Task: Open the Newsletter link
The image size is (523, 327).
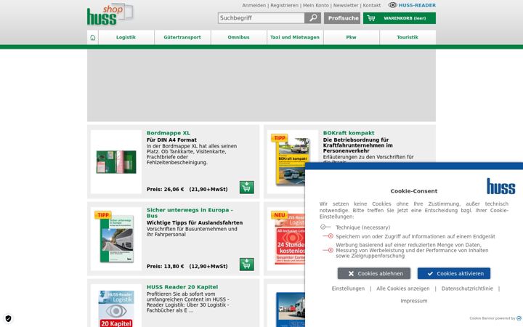Action: (x=346, y=5)
